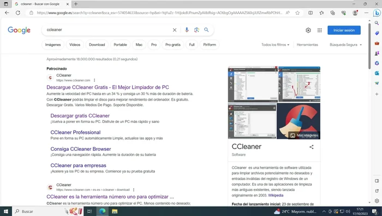Open the split screen icon
Image resolution: width=382 pixels, height=216 pixels.
(x=311, y=13)
